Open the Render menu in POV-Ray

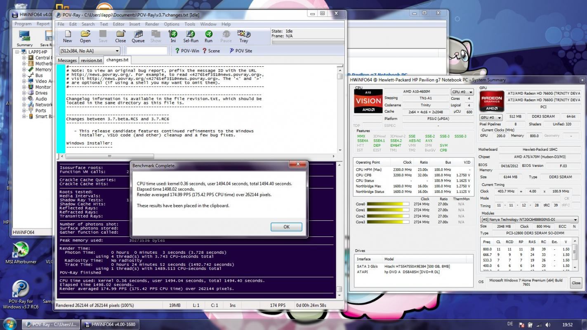152,24
